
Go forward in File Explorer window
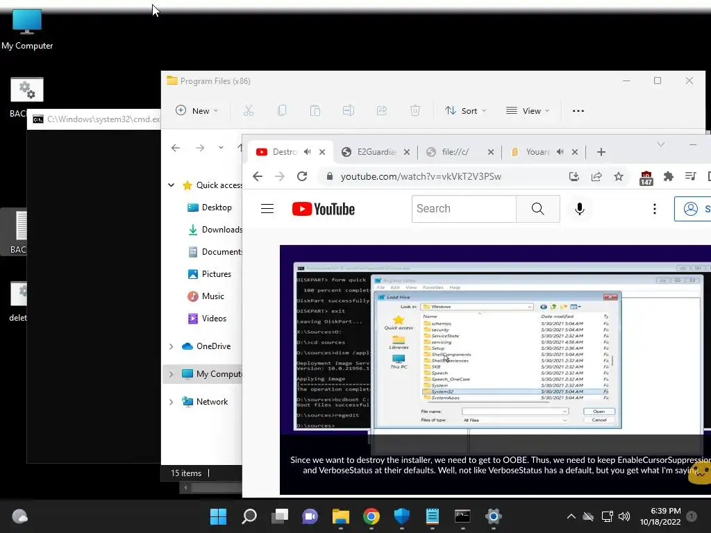[199, 148]
